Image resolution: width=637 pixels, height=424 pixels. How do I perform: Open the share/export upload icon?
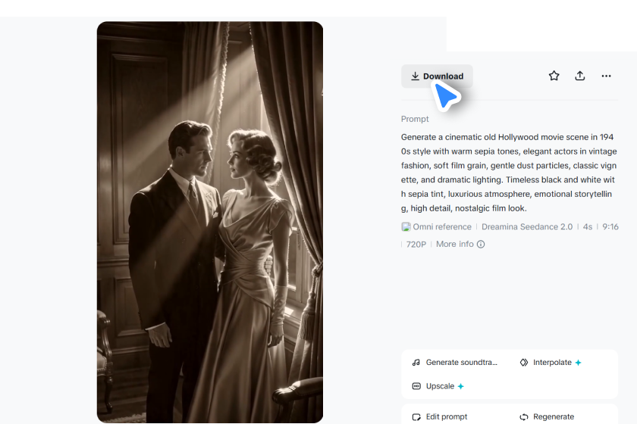pos(579,76)
